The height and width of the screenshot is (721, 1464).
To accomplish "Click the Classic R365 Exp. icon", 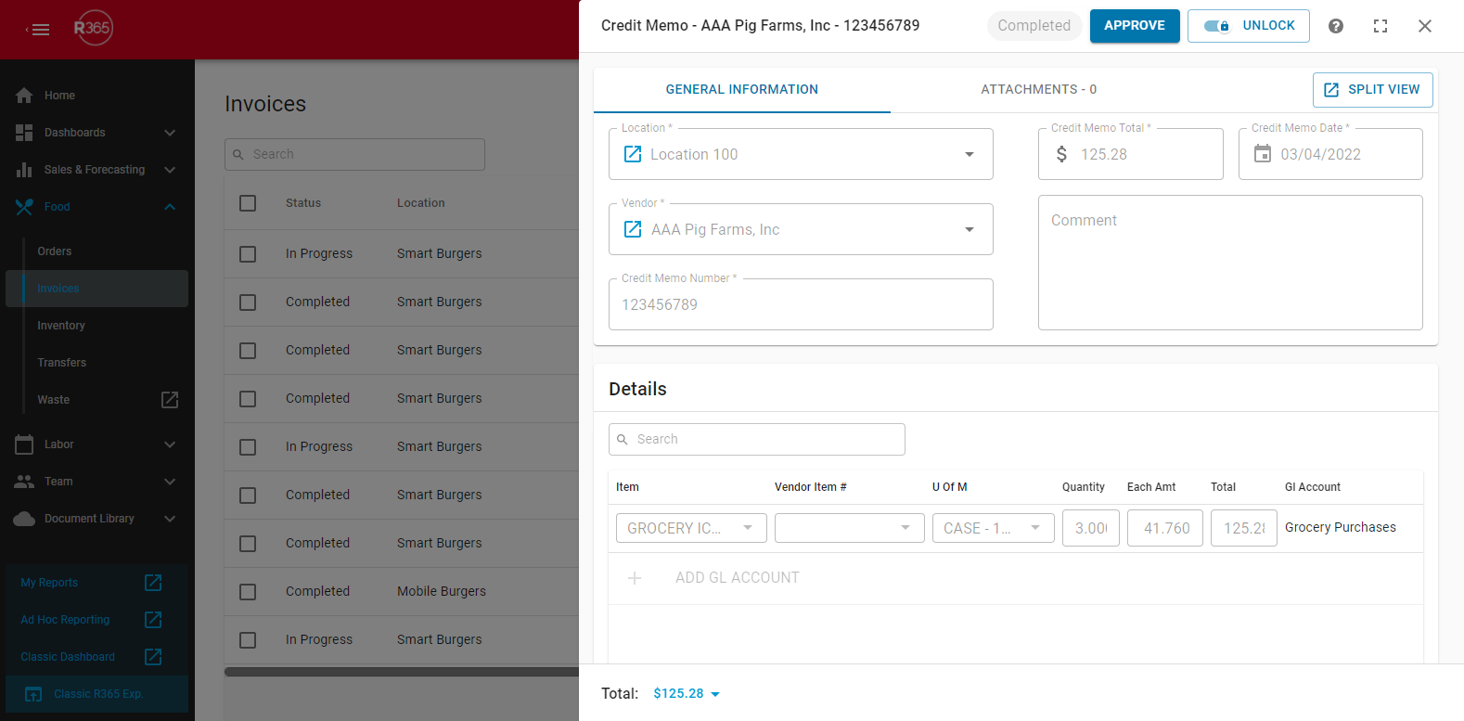I will (33, 694).
